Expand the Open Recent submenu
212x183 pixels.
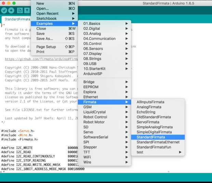pyautogui.click(x=54, y=13)
